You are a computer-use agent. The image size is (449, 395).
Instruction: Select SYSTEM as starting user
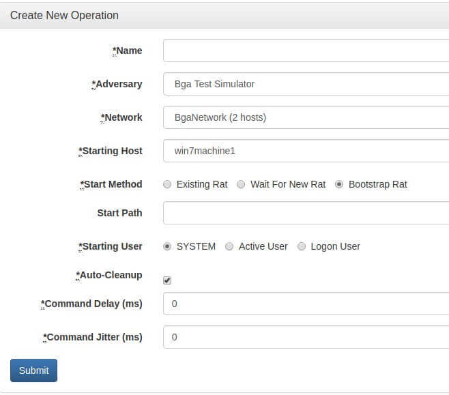pos(167,246)
